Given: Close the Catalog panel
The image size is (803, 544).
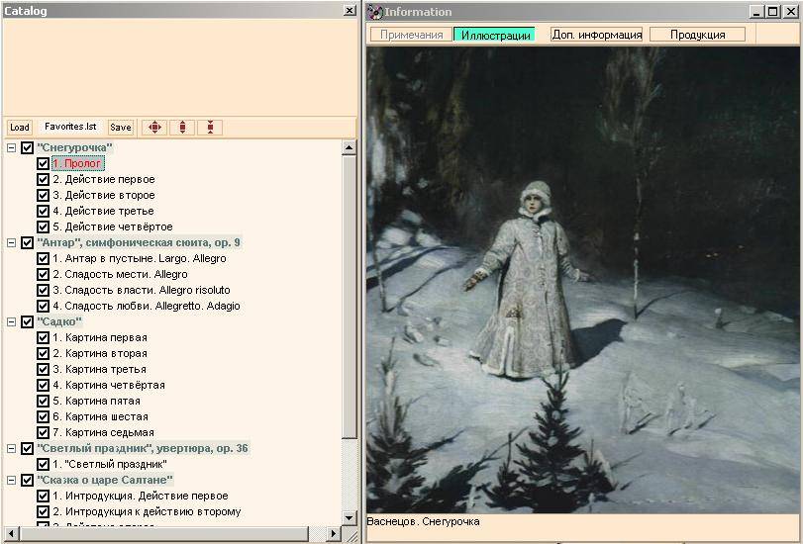Looking at the screenshot, I should 350,10.
